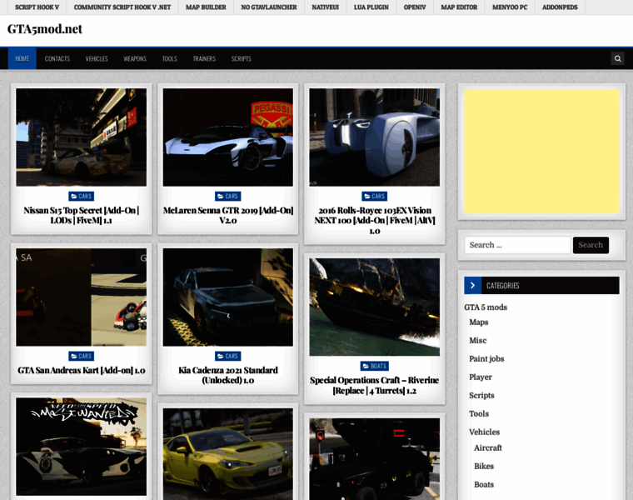
Task: Open the Aircraft subcategory
Action: tap(488, 447)
